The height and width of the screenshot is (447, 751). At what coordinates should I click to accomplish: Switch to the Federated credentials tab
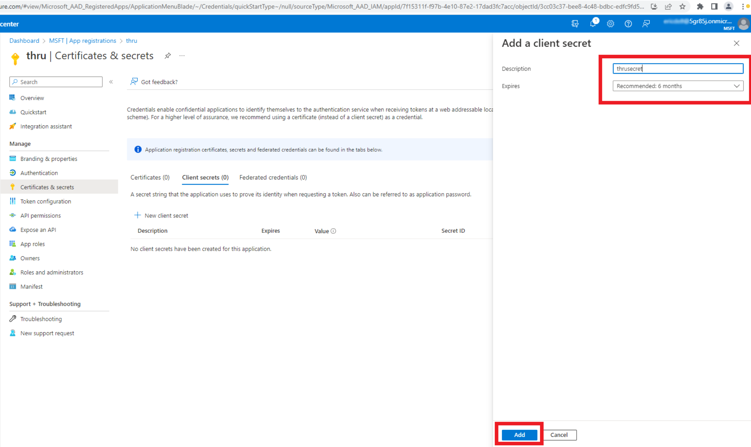[273, 177]
